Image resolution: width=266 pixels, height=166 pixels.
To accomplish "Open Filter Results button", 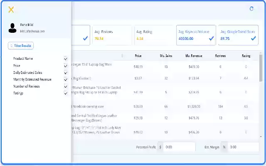I will tap(21, 46).
